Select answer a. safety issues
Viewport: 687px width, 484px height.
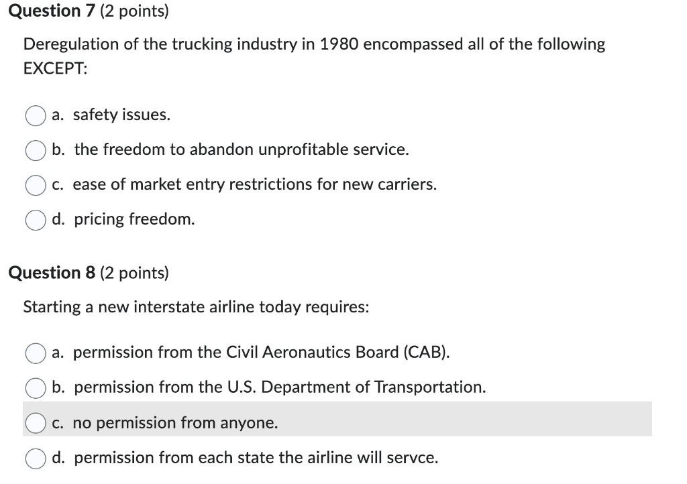(35, 115)
